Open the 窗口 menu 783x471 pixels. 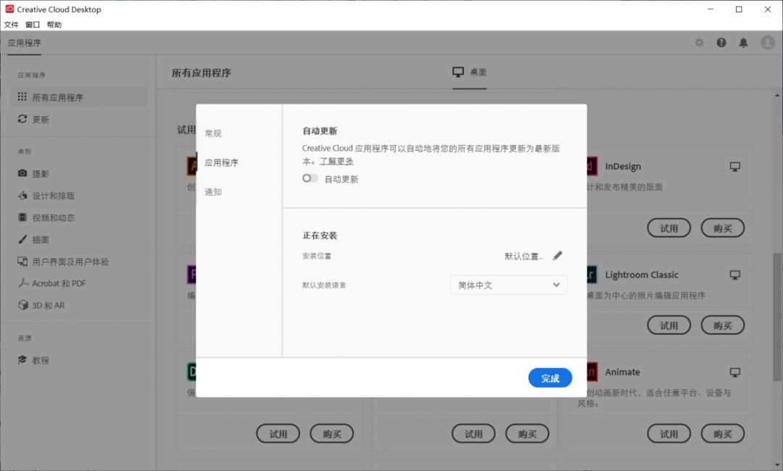click(x=33, y=25)
